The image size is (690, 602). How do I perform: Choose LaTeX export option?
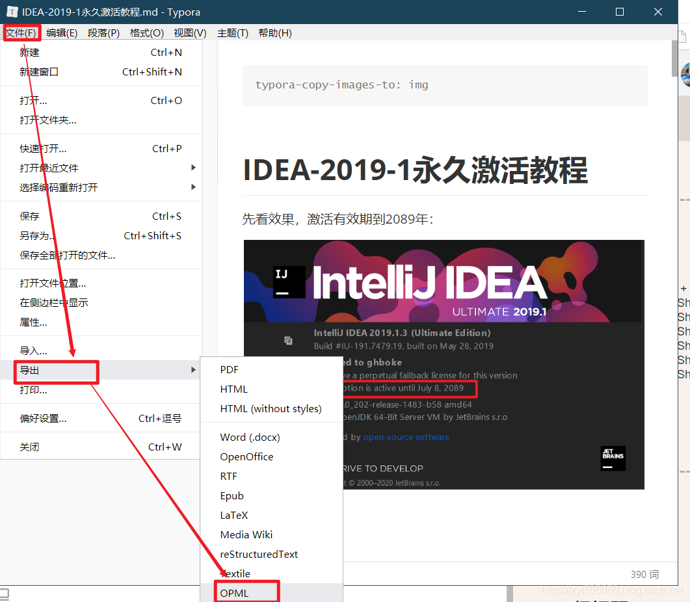pyautogui.click(x=271, y=516)
